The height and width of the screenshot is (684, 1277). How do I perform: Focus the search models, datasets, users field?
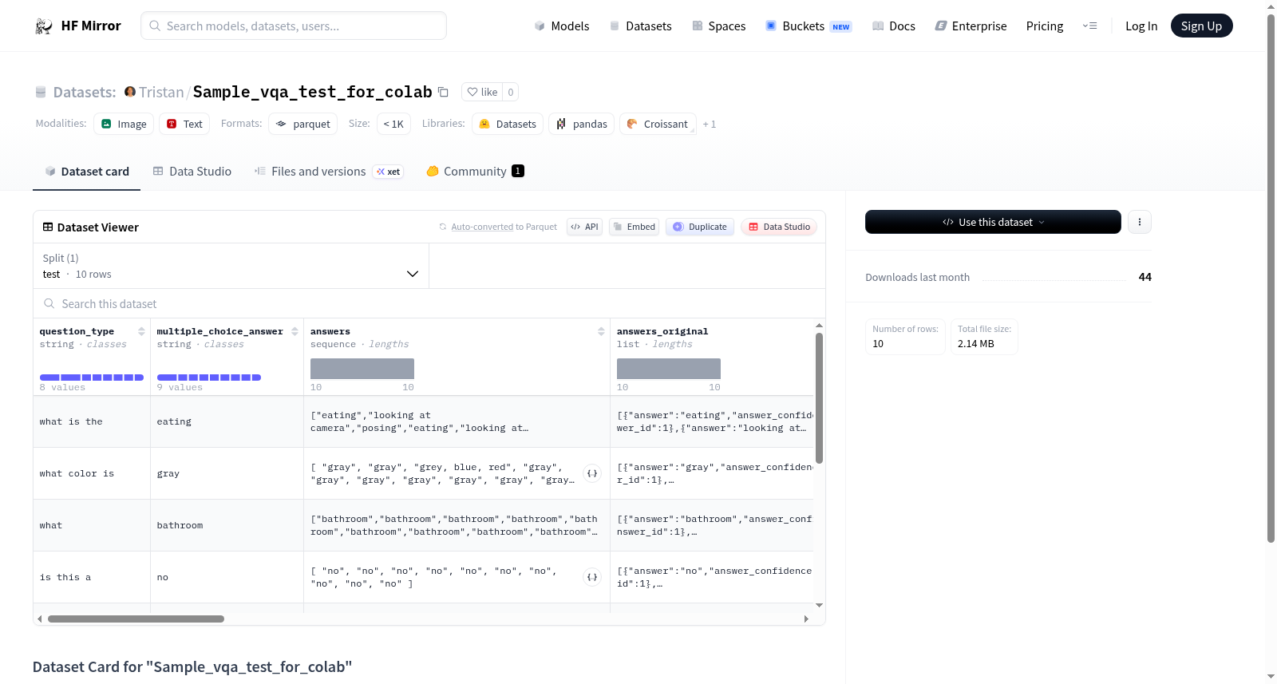294,26
